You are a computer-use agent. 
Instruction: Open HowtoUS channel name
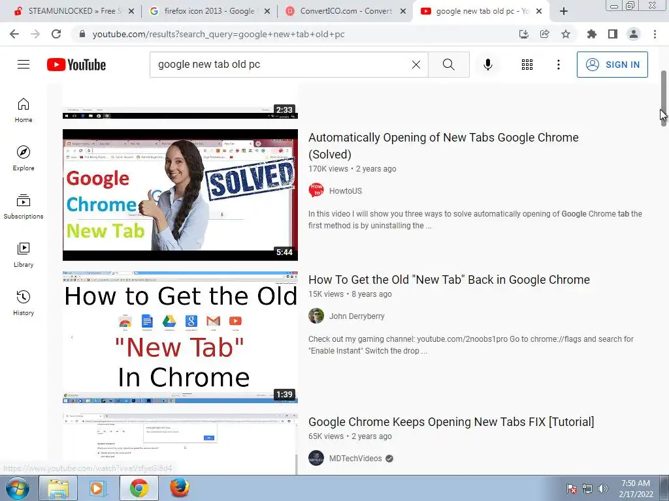[x=346, y=191]
